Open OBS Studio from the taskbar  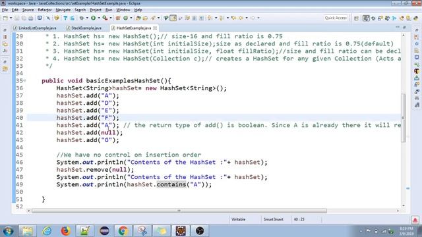pyautogui.click(x=199, y=231)
